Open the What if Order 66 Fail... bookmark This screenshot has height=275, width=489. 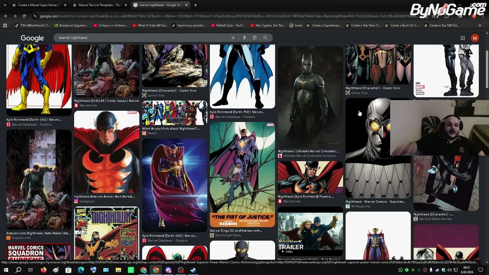point(150,26)
